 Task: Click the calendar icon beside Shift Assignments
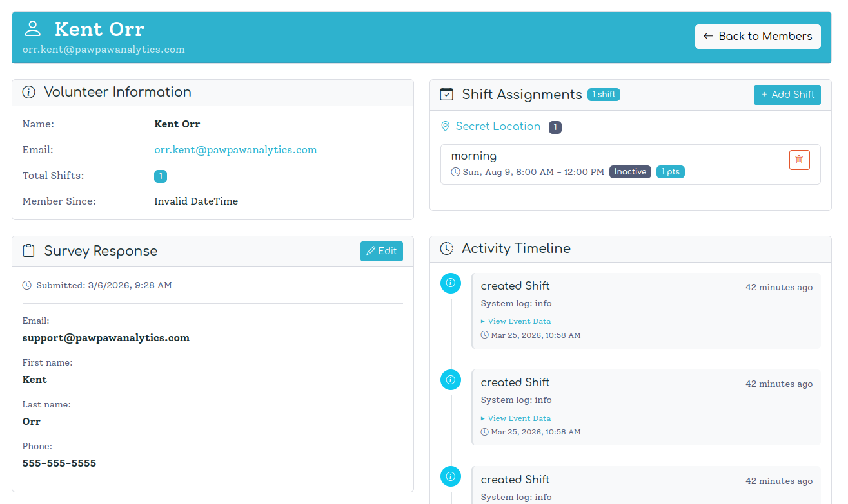[446, 94]
